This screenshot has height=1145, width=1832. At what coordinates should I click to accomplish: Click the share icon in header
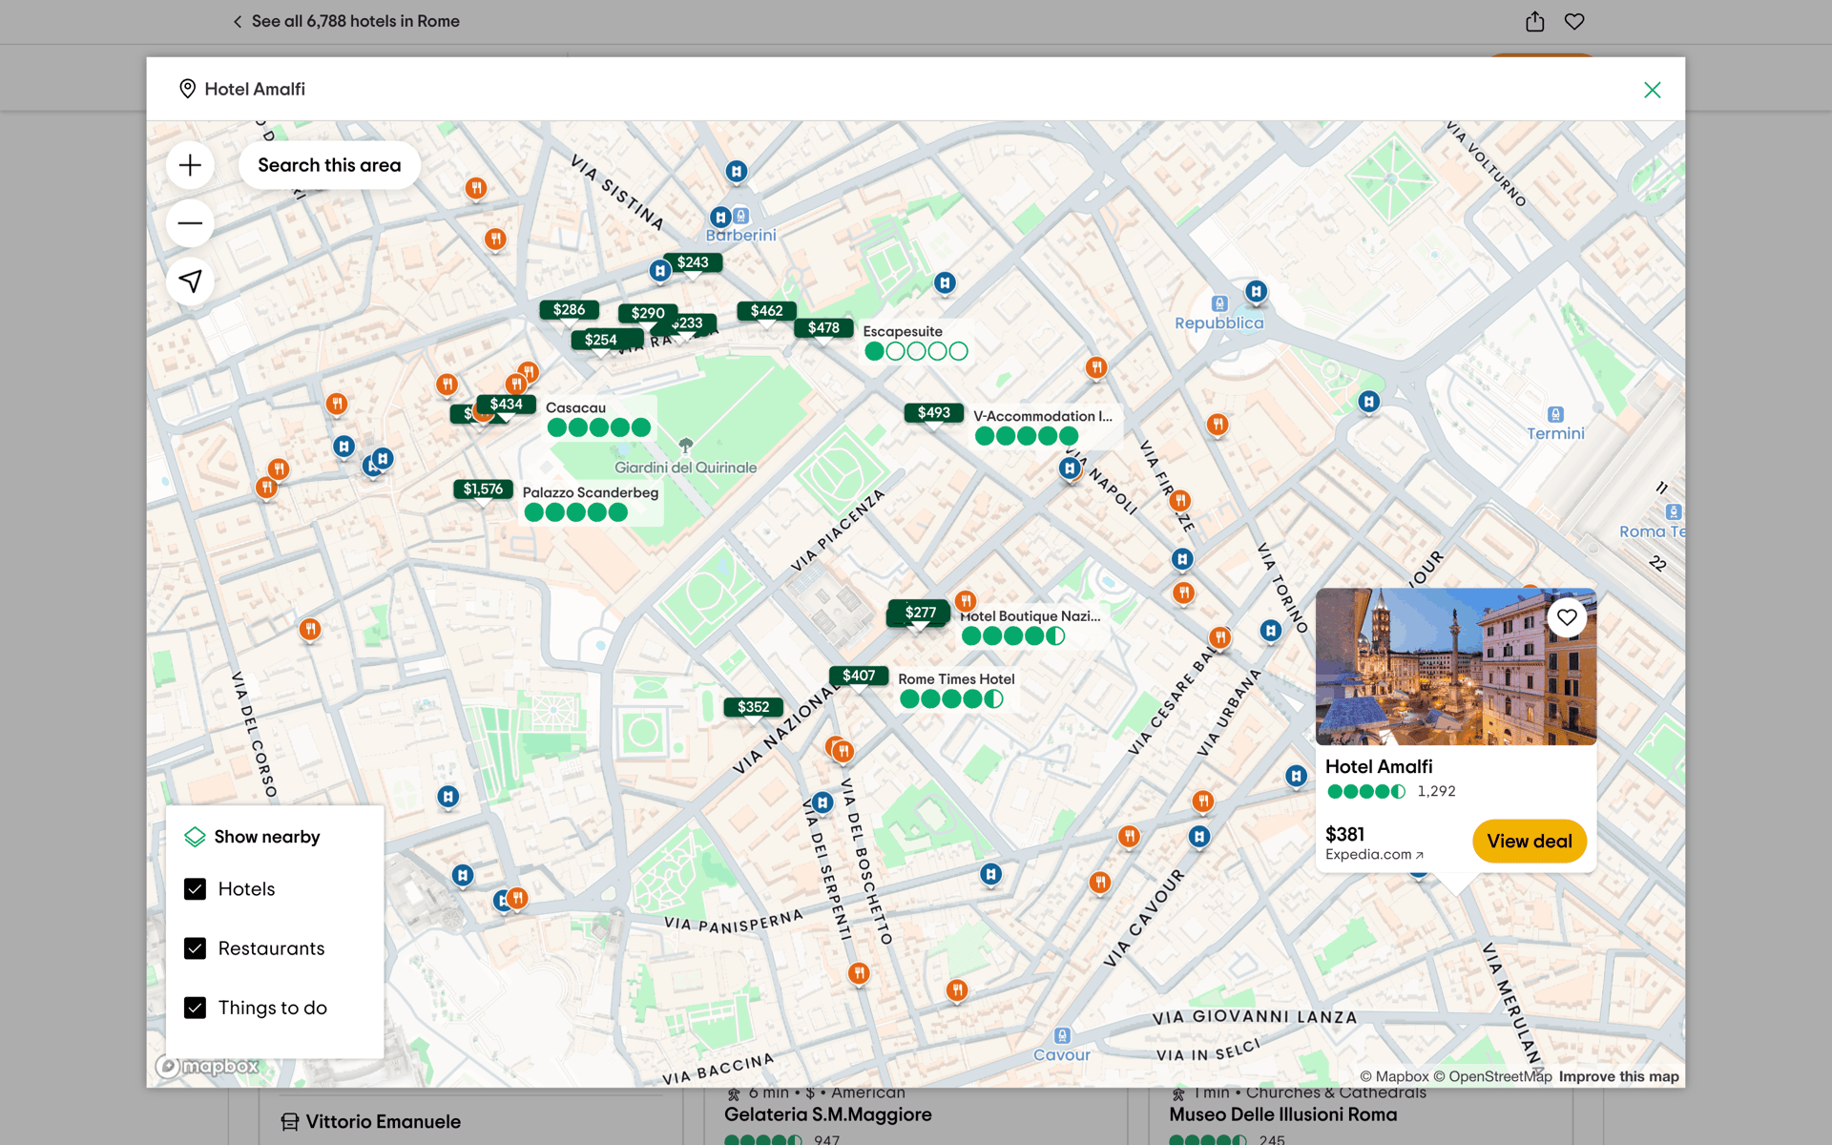(x=1534, y=21)
